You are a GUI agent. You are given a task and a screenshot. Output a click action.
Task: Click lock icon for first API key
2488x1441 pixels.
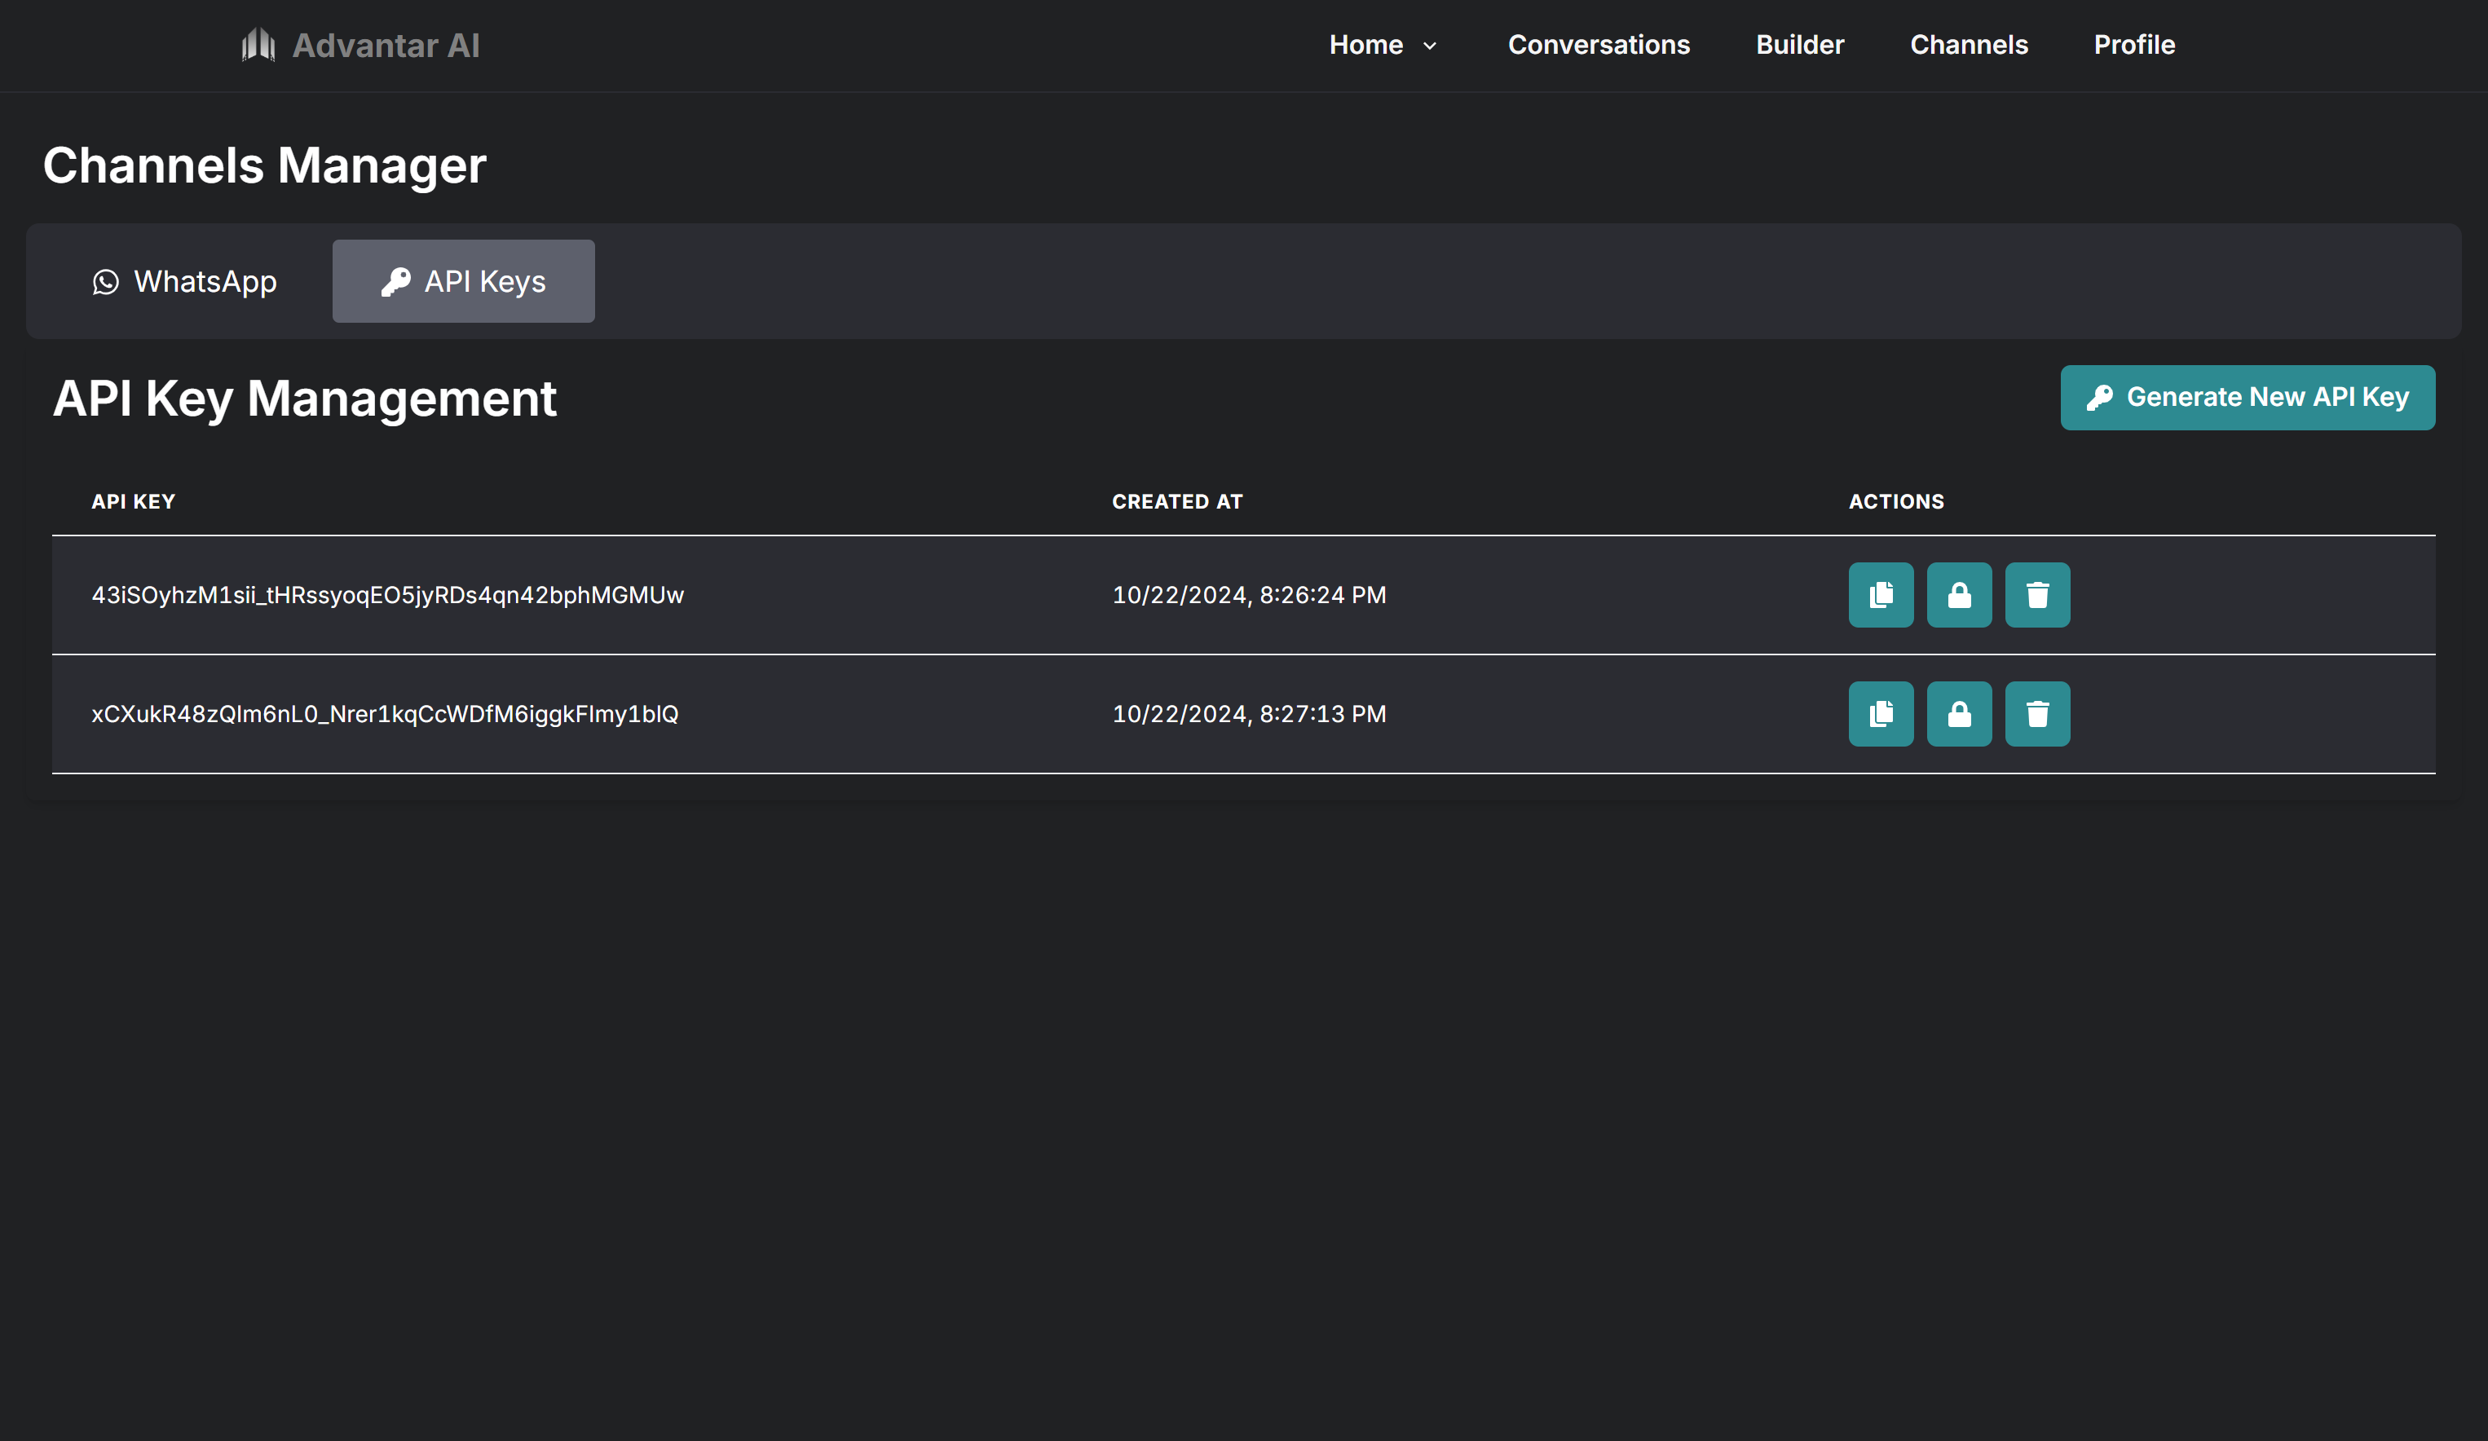pyautogui.click(x=1959, y=595)
